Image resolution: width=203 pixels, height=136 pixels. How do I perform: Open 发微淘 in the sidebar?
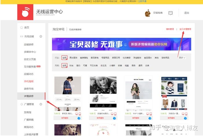(28, 112)
